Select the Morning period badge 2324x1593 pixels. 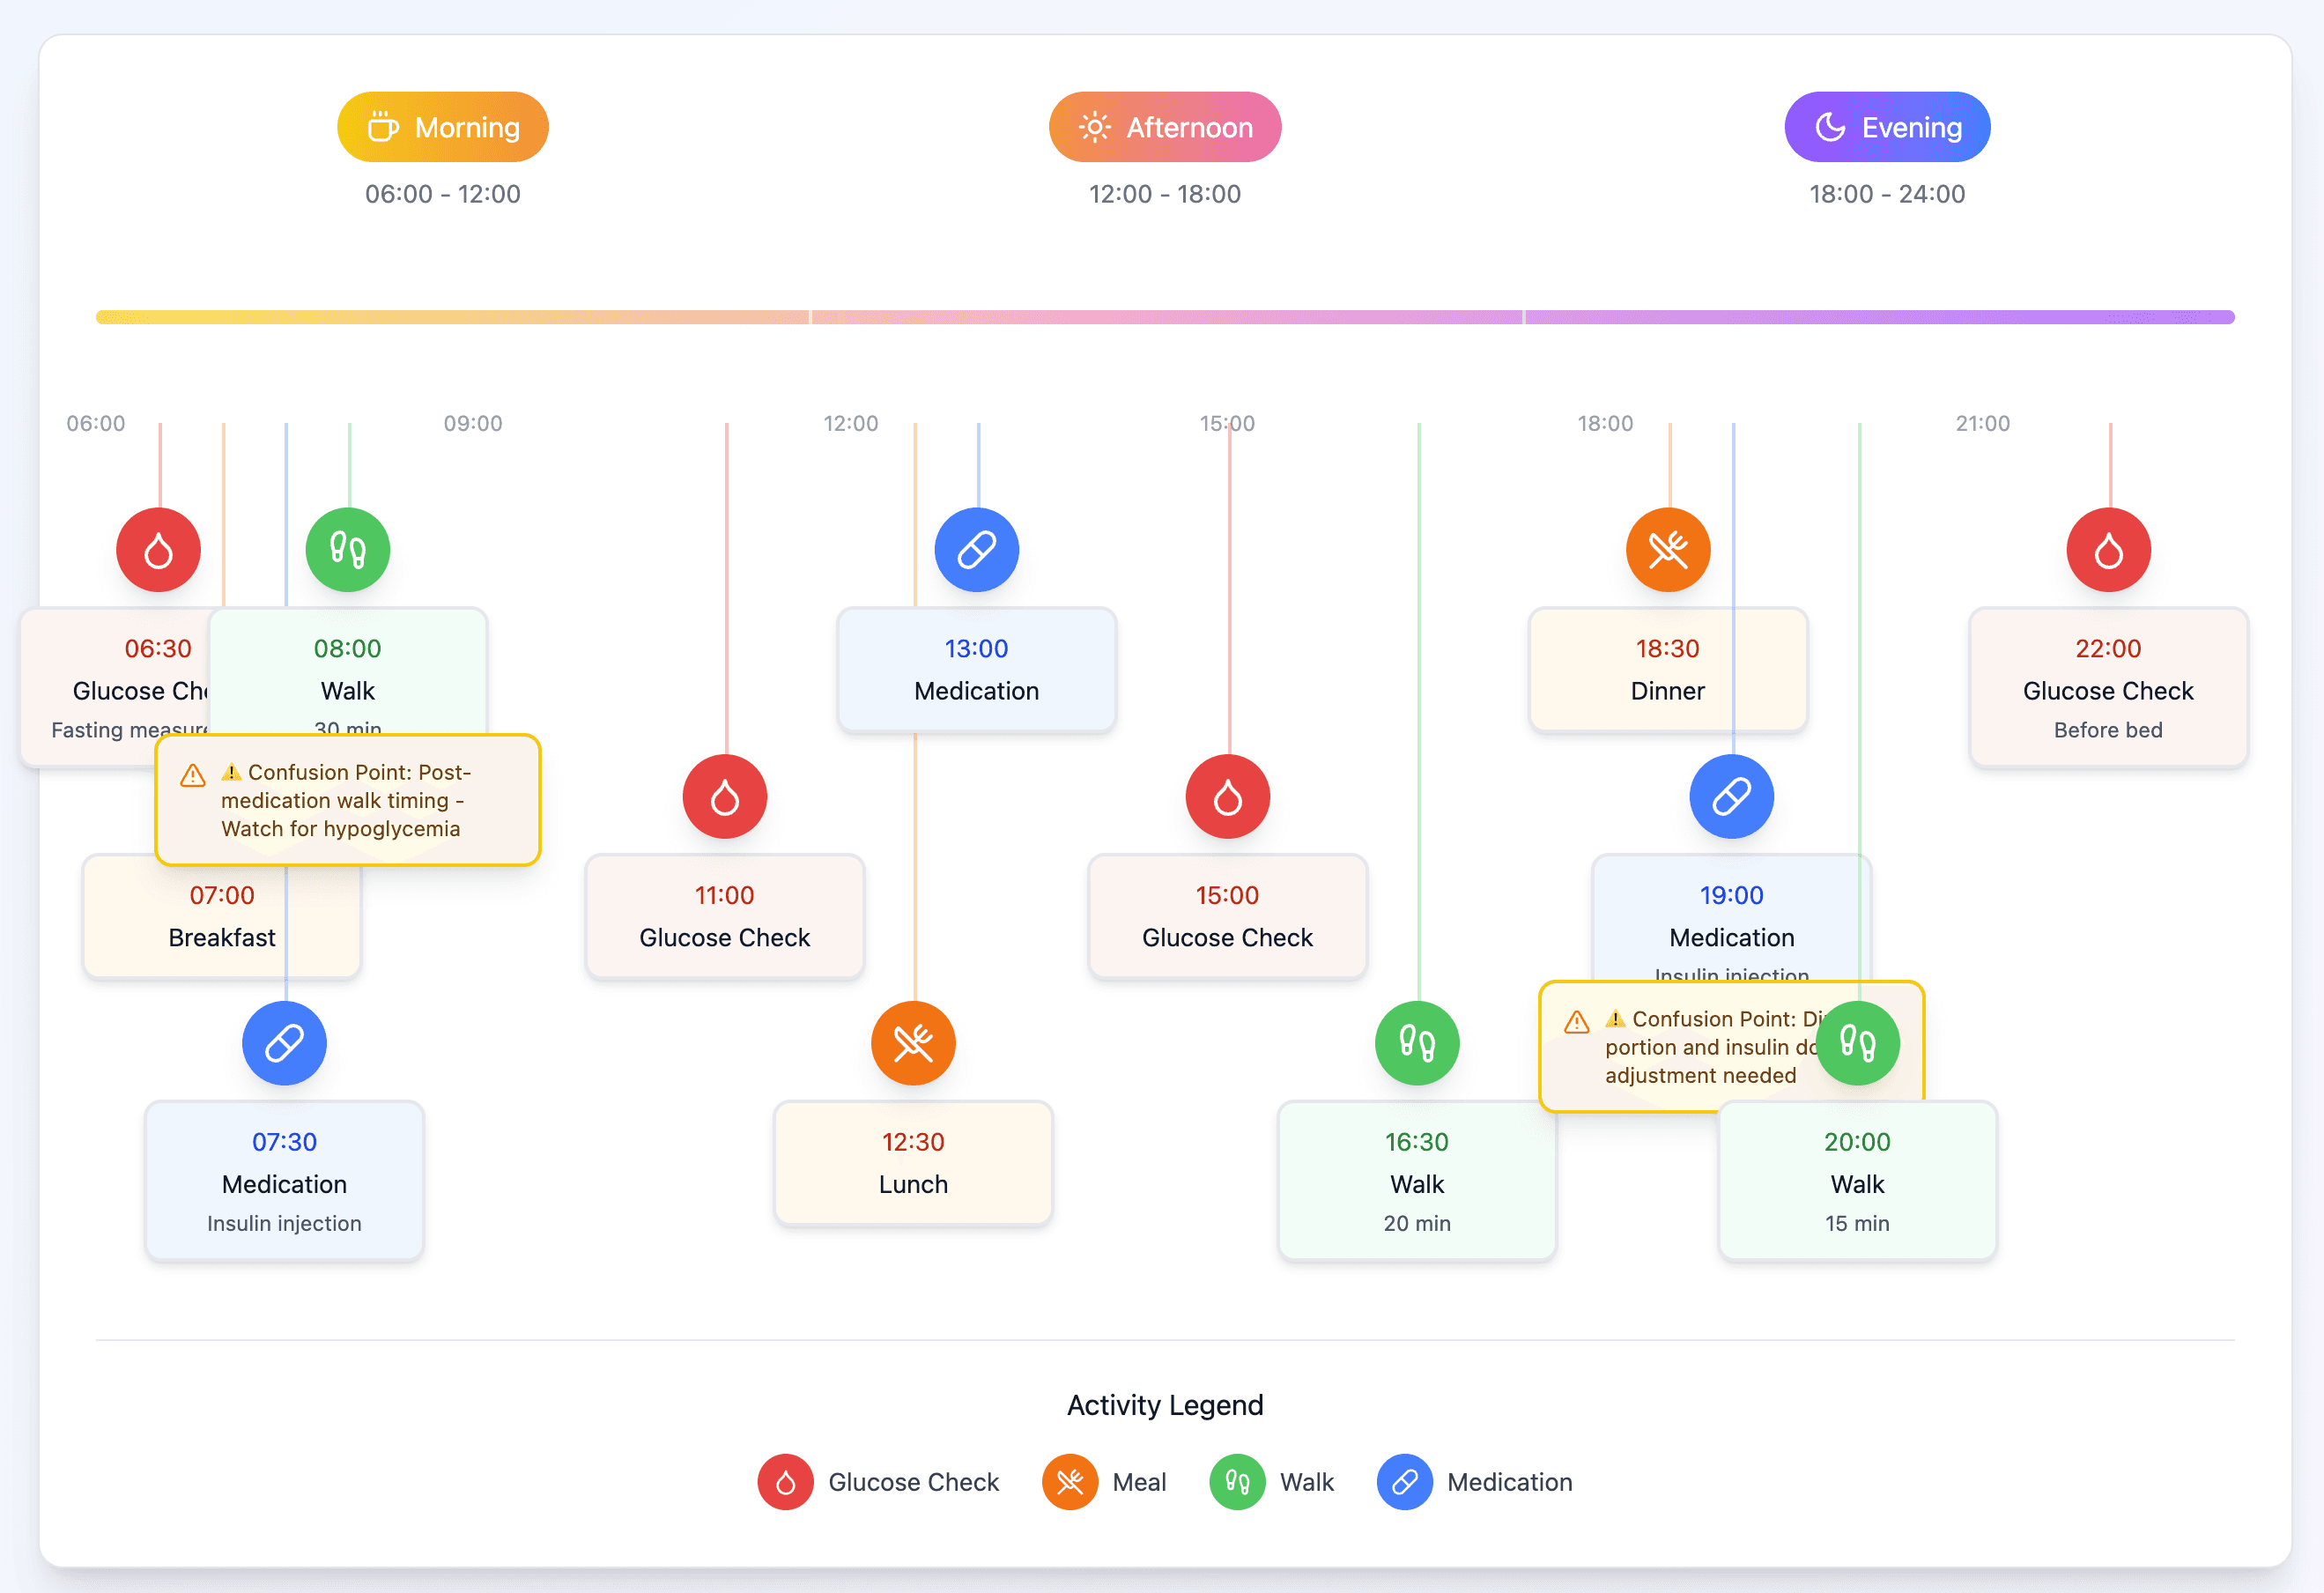point(442,127)
